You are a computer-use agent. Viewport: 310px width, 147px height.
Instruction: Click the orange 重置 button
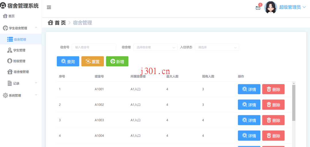(x=92, y=61)
